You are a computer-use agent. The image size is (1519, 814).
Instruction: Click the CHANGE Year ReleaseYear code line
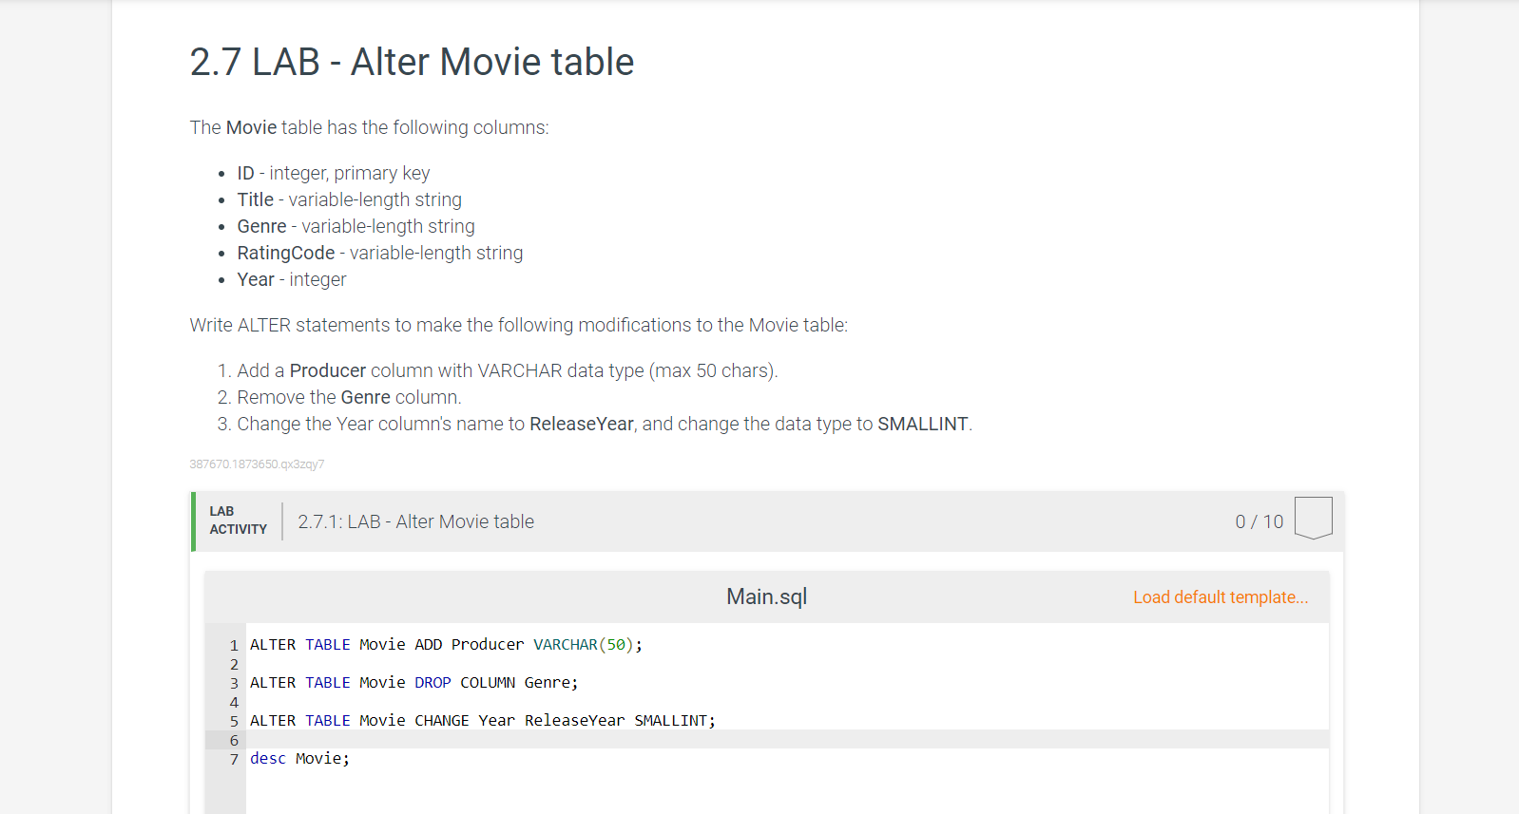tap(482, 721)
